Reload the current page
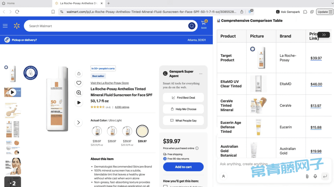 17,12
